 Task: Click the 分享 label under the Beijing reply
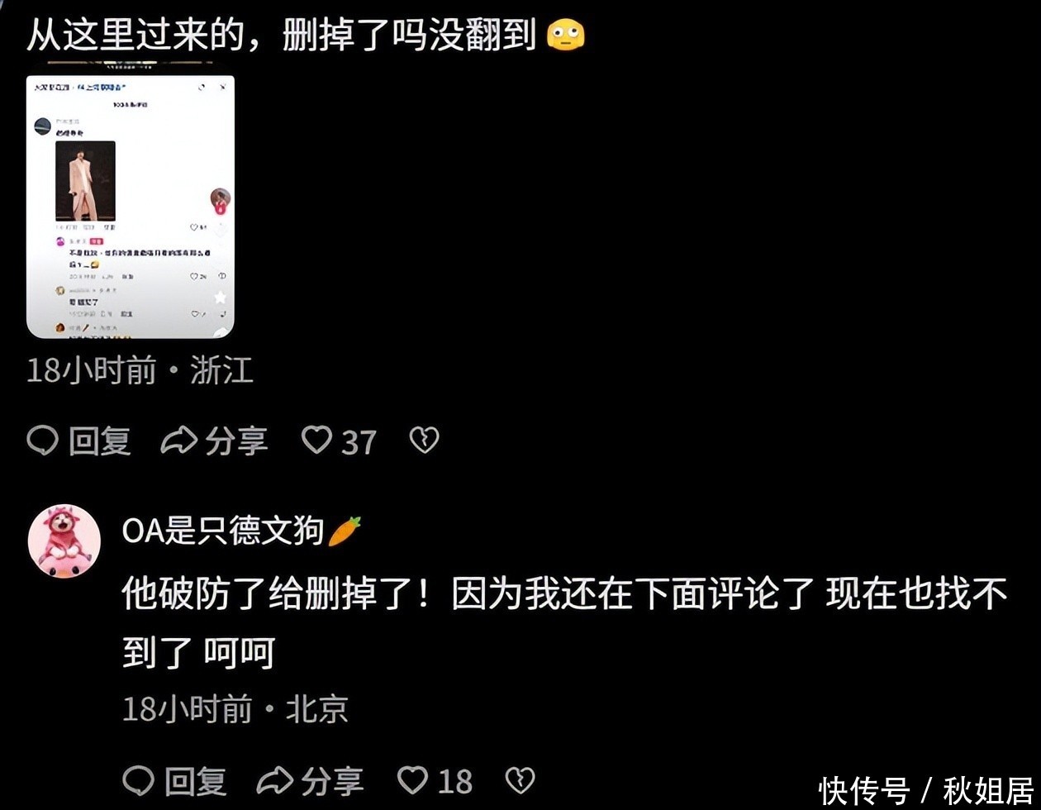tap(332, 780)
